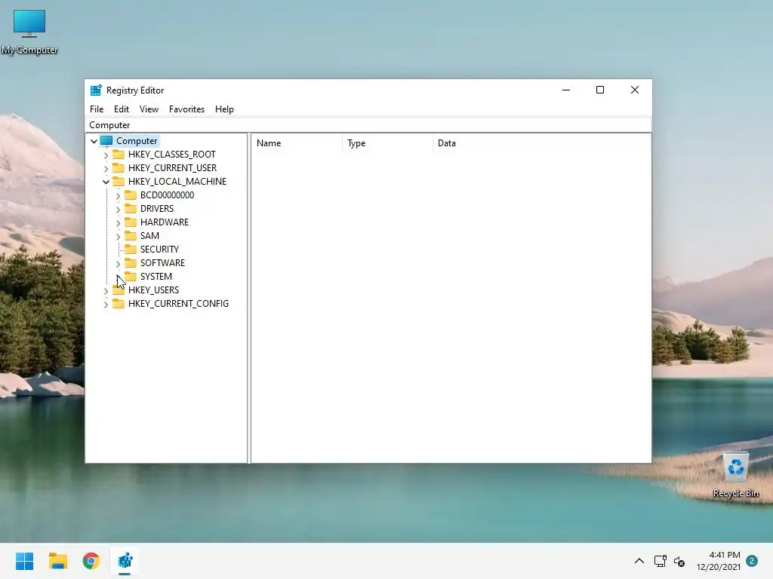This screenshot has height=579, width=773.
Task: Expand the DRIVERS key chevron
Action: [x=118, y=210]
